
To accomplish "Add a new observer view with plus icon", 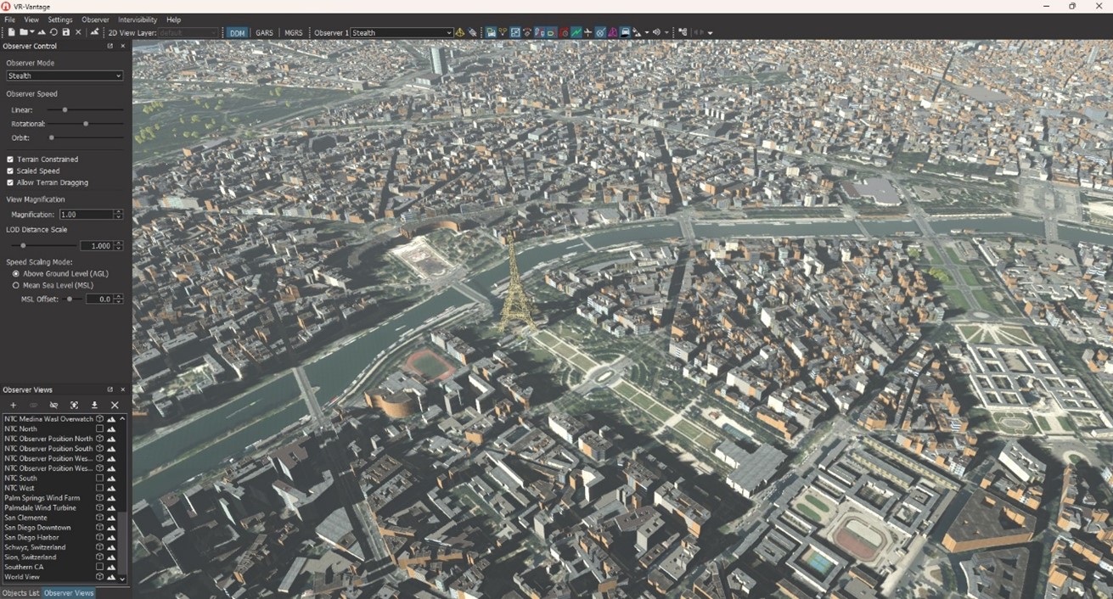I will (13, 406).
